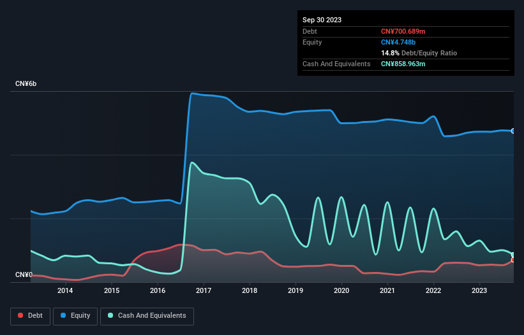
Task: Click the Equity row label in tooltip
Action: [x=312, y=42]
